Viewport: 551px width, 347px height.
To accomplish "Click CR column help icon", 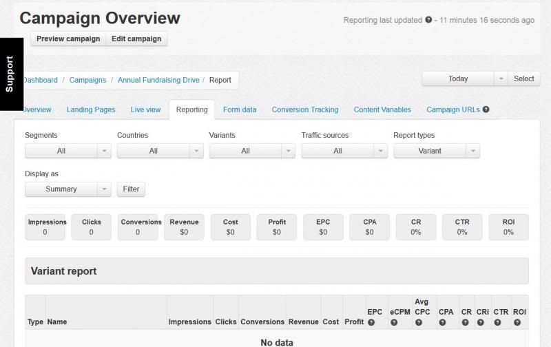I will [x=465, y=322].
